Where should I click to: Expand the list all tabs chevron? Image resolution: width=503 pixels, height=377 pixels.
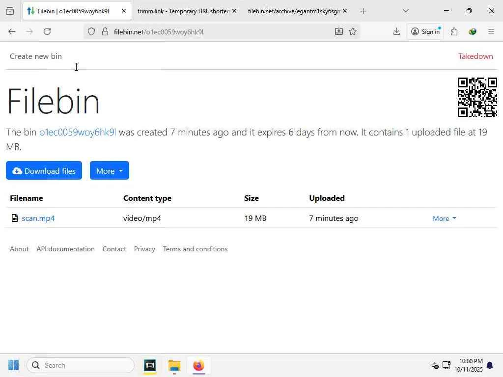405,11
